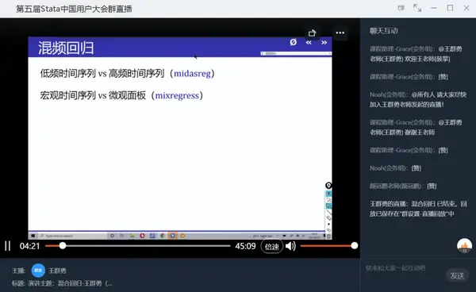Move the video progress slider knob

[63, 245]
